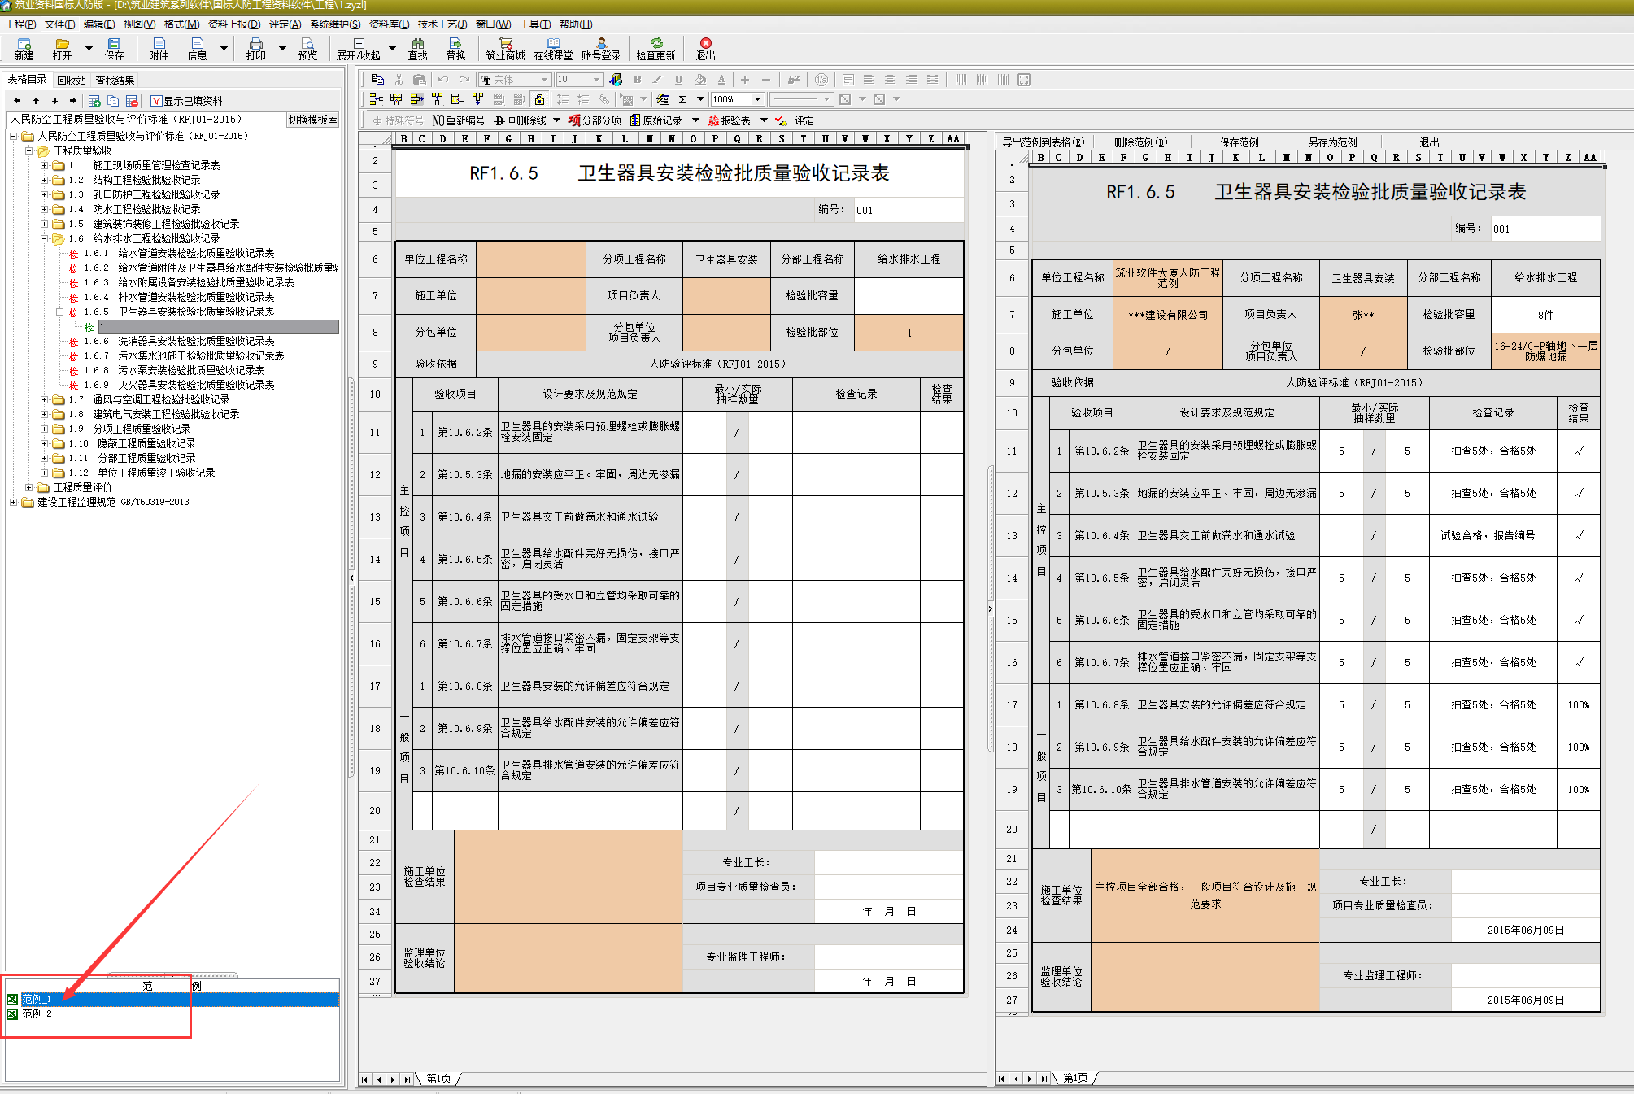Open 在线课堂 online class icon
1634x1094 pixels.
point(553,49)
